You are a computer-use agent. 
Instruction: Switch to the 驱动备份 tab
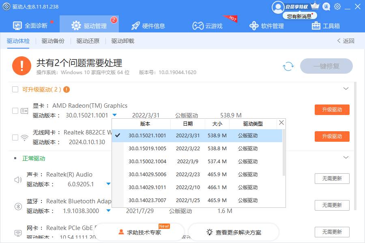pos(53,41)
